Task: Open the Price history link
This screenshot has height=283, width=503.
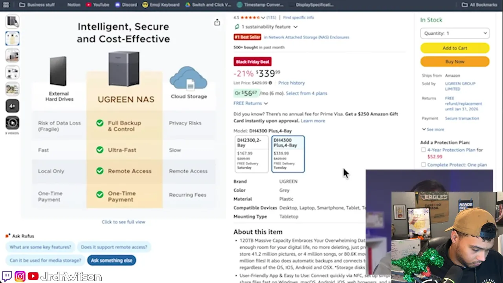Action: point(291,83)
